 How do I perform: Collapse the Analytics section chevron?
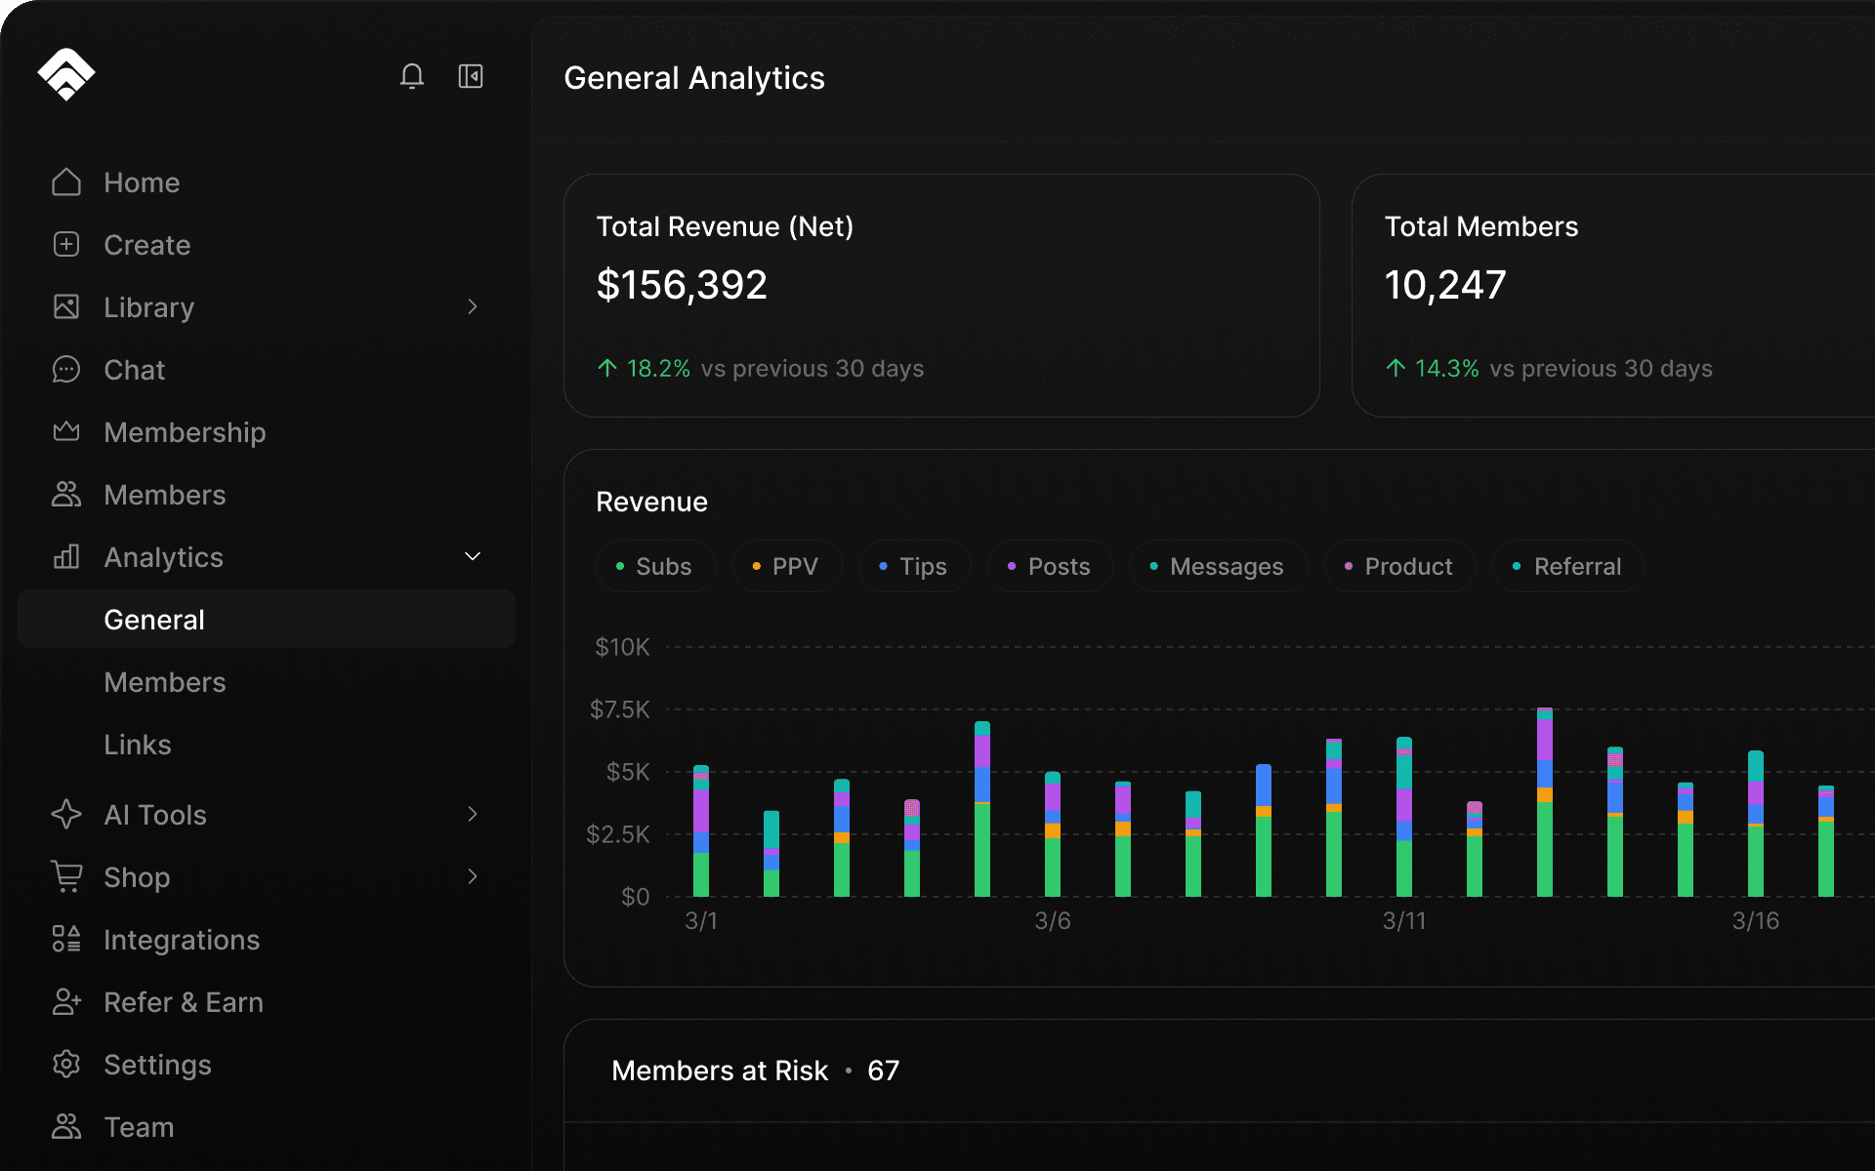click(473, 557)
